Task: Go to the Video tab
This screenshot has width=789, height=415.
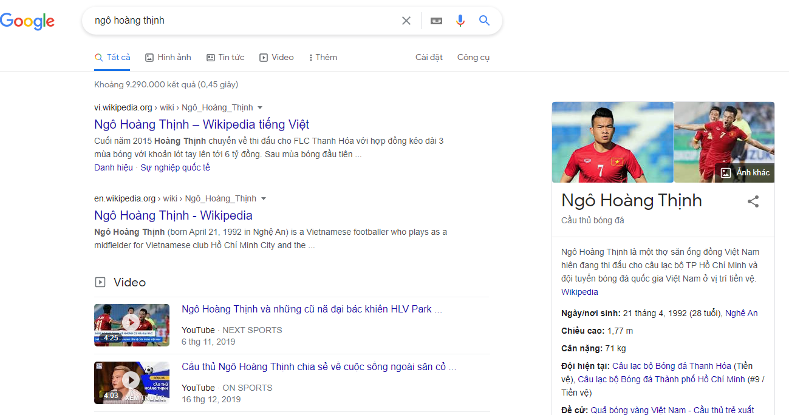Action: (x=276, y=57)
